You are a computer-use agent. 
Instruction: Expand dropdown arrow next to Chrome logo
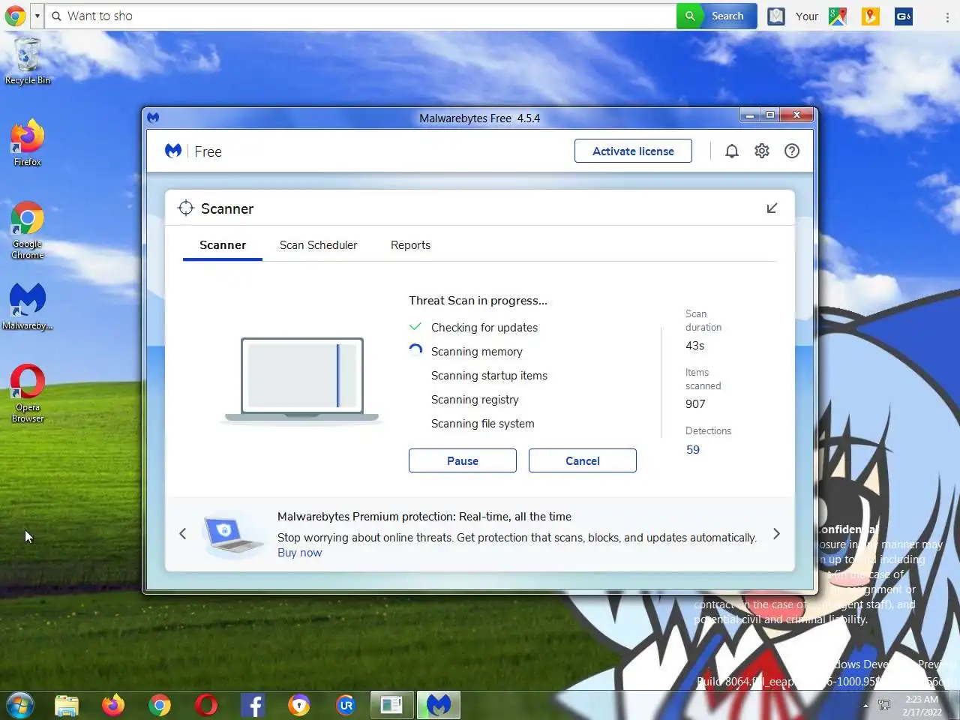[x=37, y=16]
